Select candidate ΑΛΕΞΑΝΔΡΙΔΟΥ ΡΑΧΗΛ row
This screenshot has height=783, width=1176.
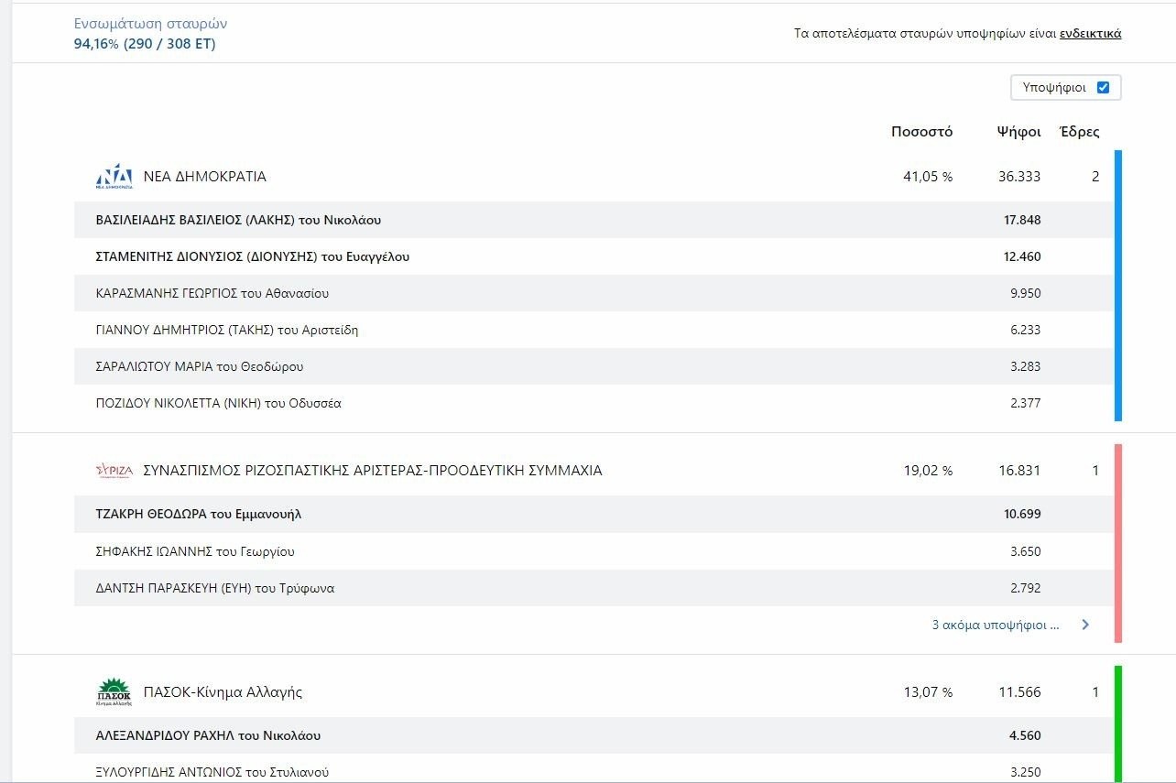[x=593, y=735]
